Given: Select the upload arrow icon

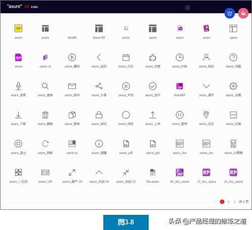Looking at the screenshot, I should pos(153,115).
